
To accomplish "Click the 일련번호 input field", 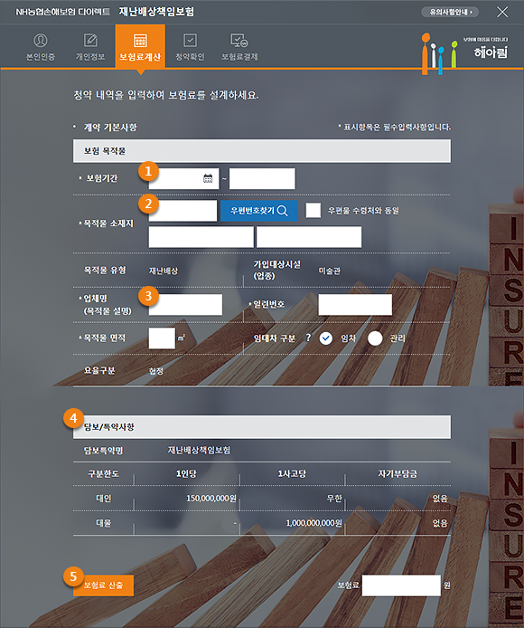I will tap(355, 305).
